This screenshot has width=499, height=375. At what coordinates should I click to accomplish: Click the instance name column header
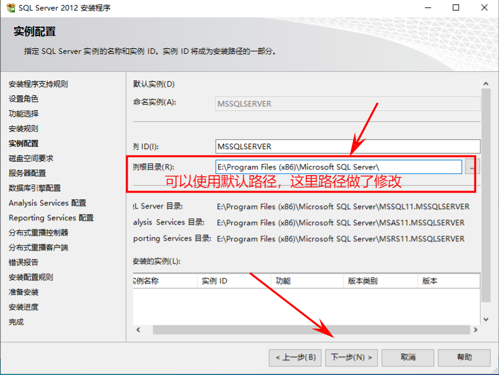[165, 281]
